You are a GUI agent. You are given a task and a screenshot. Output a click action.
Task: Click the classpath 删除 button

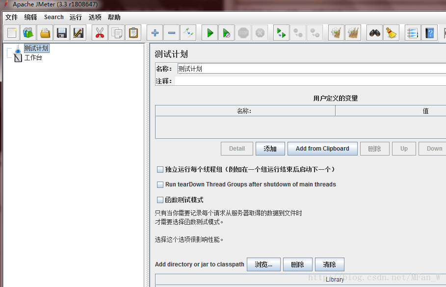pos(298,264)
